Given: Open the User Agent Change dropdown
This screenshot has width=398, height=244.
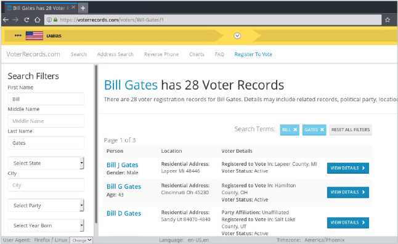Looking at the screenshot, I should 81,240.
